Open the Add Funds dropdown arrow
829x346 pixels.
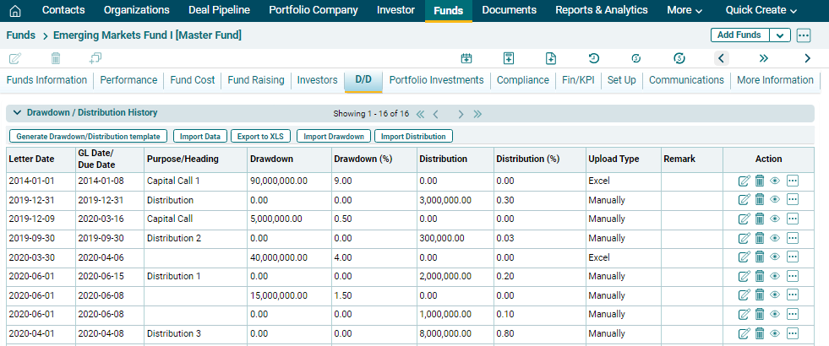coord(780,35)
